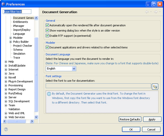The width and height of the screenshot is (164, 136).
Task: Click the type filter text field
Action: [x=17, y=12]
